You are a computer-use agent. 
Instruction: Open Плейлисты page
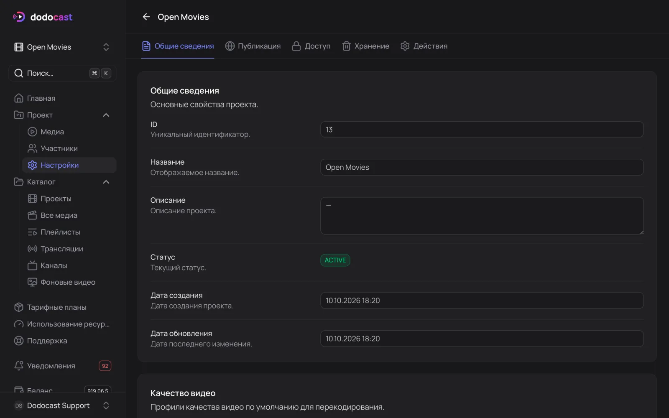tap(69, 232)
